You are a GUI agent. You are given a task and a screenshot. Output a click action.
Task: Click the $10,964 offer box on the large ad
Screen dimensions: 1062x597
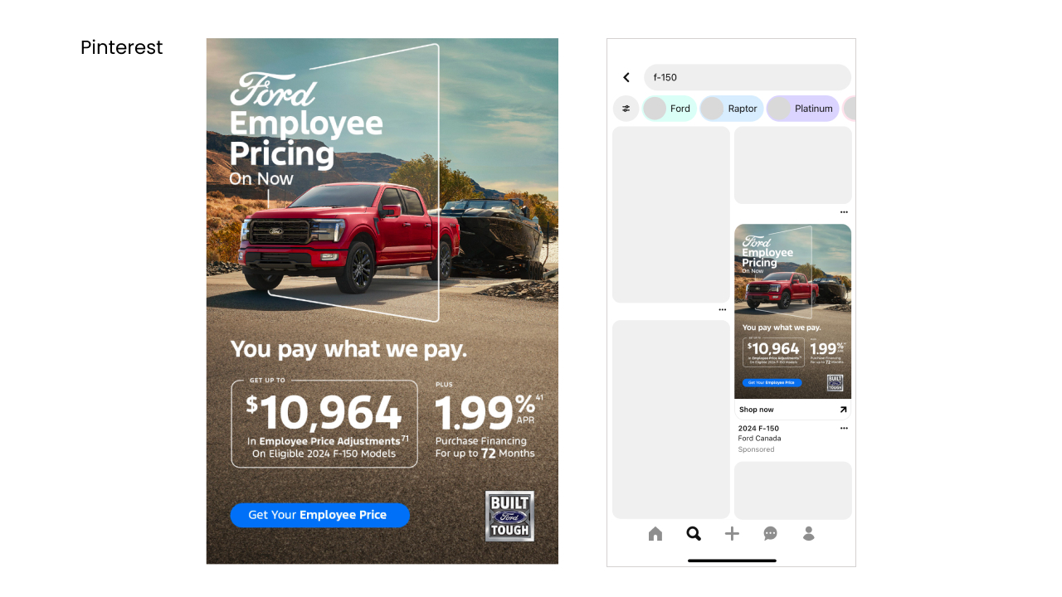click(x=324, y=424)
